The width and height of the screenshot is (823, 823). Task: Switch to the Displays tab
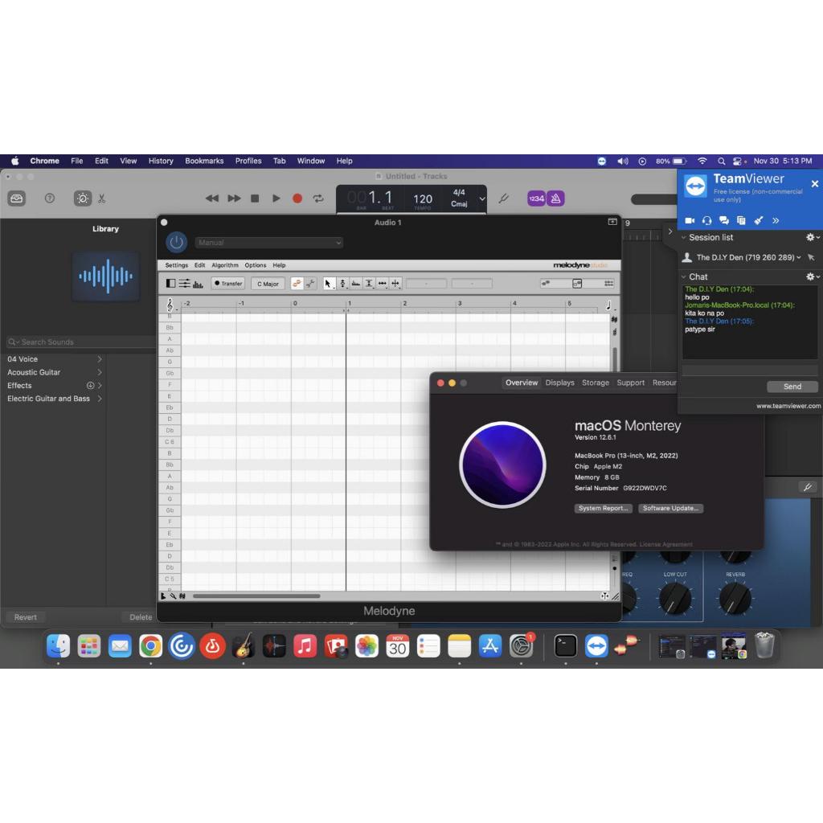point(559,383)
